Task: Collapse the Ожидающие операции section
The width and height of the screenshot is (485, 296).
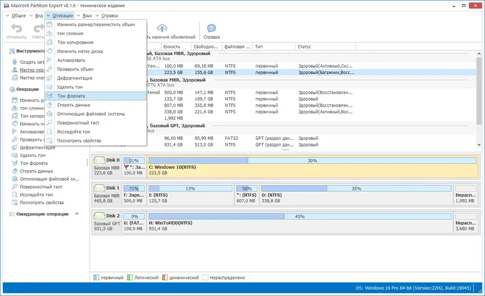Action: pyautogui.click(x=76, y=214)
